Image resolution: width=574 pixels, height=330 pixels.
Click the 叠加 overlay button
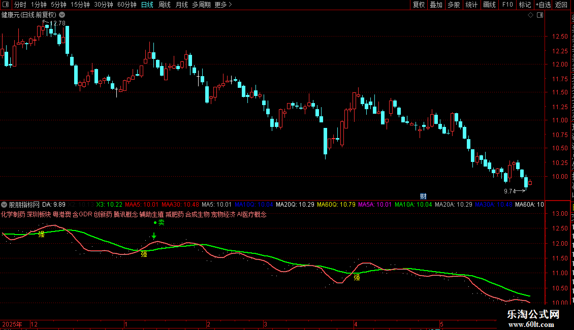point(436,5)
